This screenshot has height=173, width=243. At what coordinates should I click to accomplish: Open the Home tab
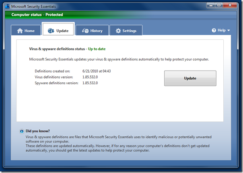point(26,30)
